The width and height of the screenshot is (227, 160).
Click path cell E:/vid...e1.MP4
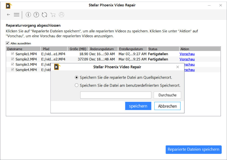tap(53, 54)
